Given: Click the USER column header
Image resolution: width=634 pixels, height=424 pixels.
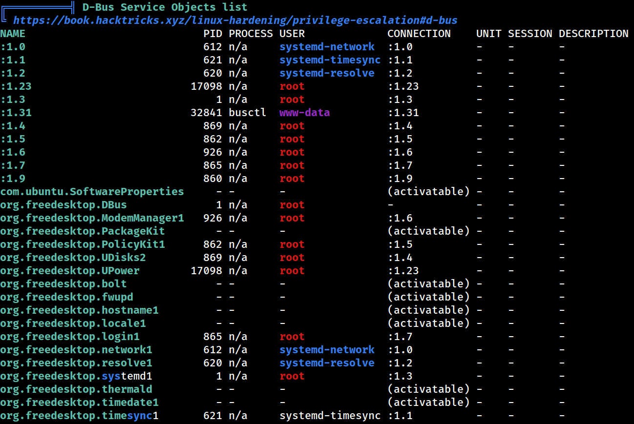Looking at the screenshot, I should [x=292, y=34].
